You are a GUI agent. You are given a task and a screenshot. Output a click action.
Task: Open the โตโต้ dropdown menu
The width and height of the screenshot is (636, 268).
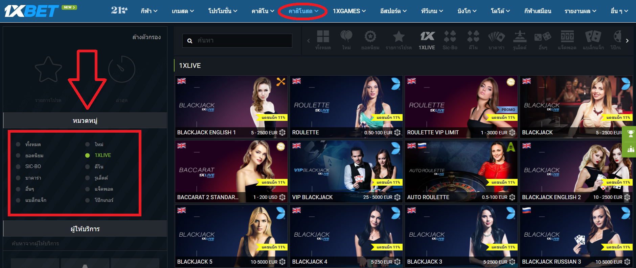(500, 11)
